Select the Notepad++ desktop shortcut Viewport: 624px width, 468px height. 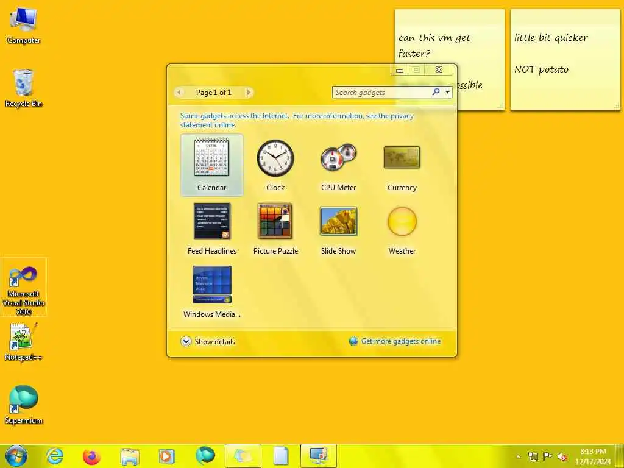(23, 342)
